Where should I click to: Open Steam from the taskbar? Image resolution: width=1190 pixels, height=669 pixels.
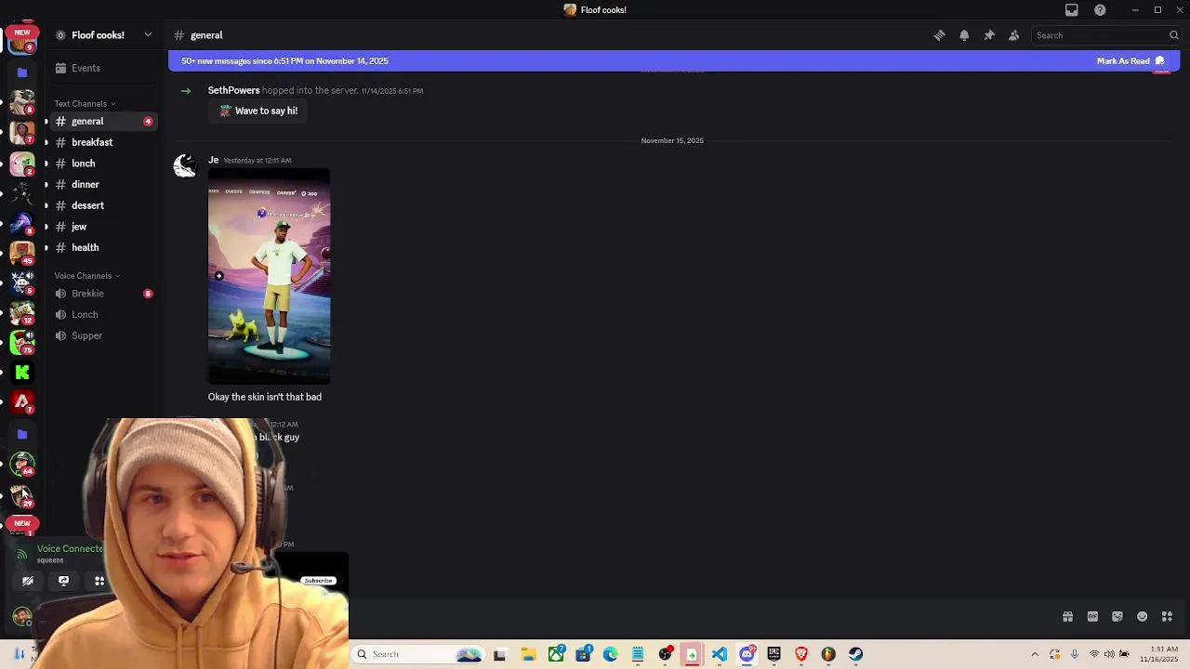tap(855, 654)
